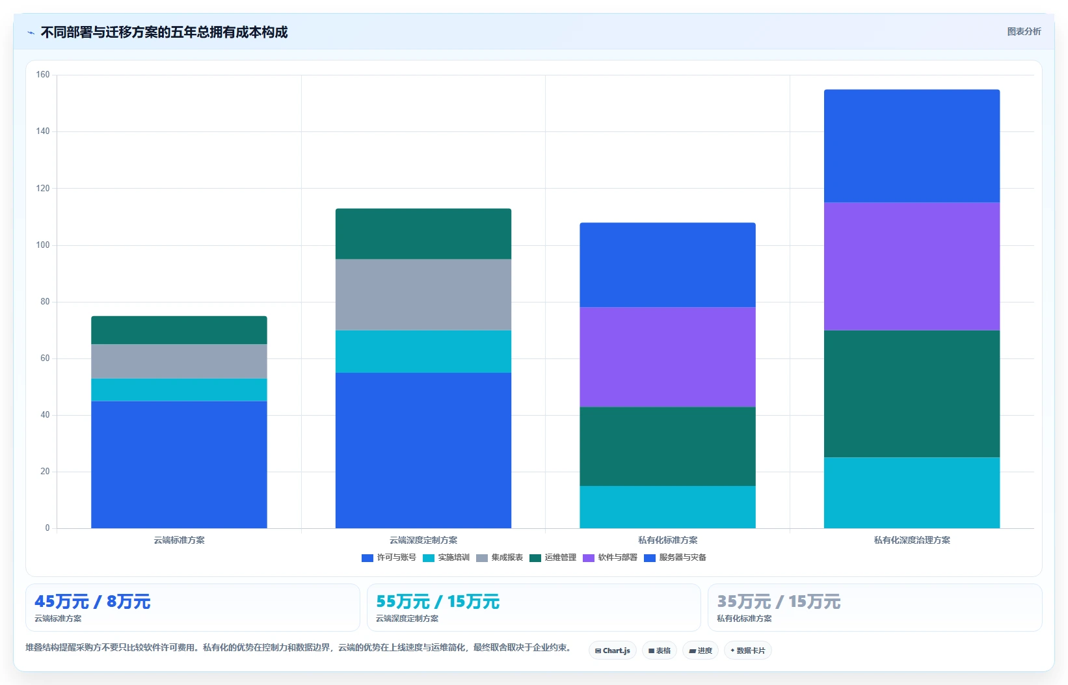Click blue 许可与账号 segment of 云端深度定制方案 bar
Screen dimensions: 1068x685
click(x=423, y=450)
